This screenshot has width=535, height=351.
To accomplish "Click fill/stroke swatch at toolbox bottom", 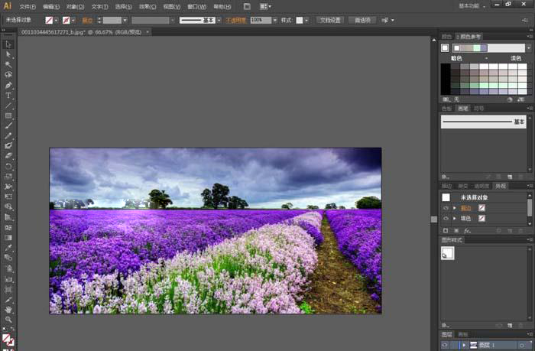I will point(8,337).
